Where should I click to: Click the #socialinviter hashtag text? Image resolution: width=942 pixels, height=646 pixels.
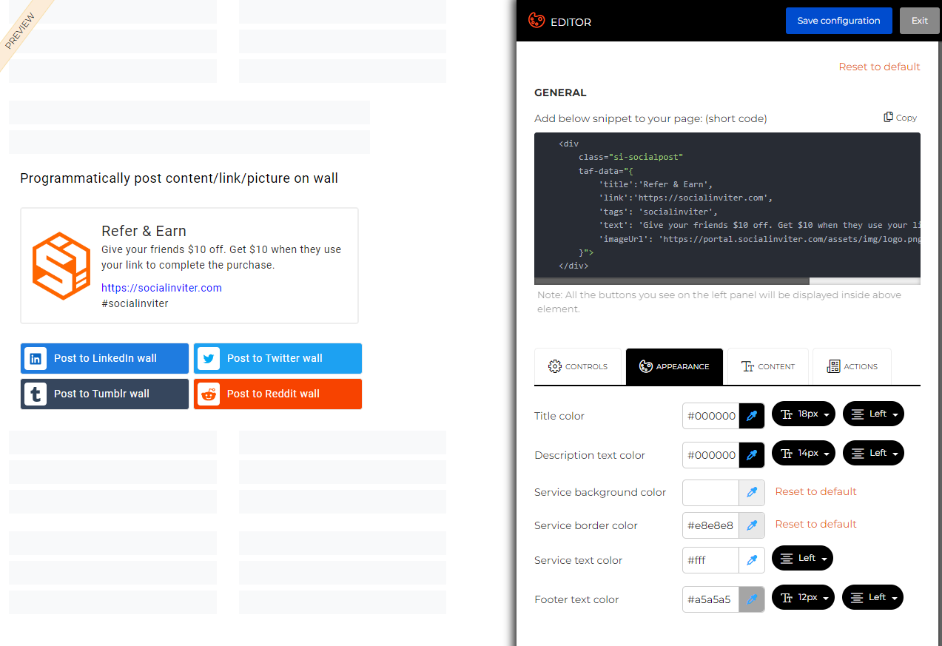tap(135, 303)
